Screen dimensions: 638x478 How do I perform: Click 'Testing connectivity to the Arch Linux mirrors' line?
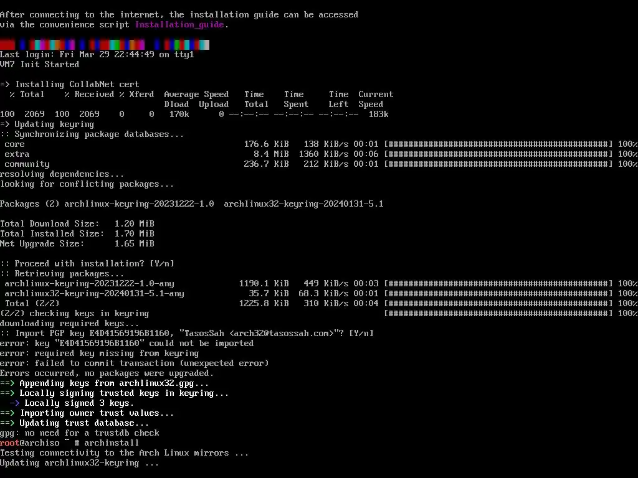pos(124,453)
